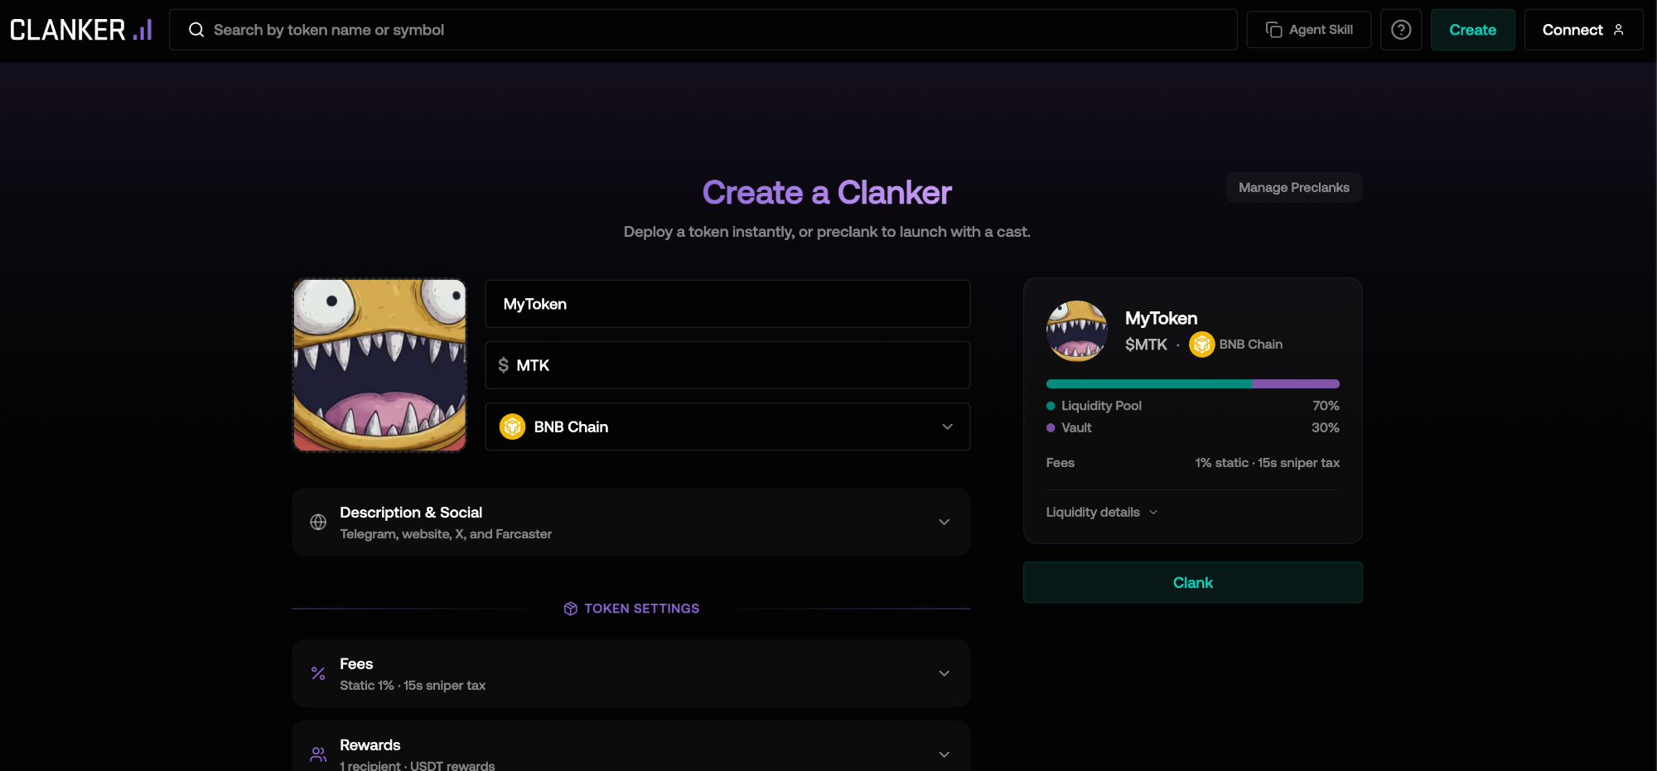The width and height of the screenshot is (1657, 771).
Task: Click the Connect wallet button
Action: pyautogui.click(x=1583, y=30)
